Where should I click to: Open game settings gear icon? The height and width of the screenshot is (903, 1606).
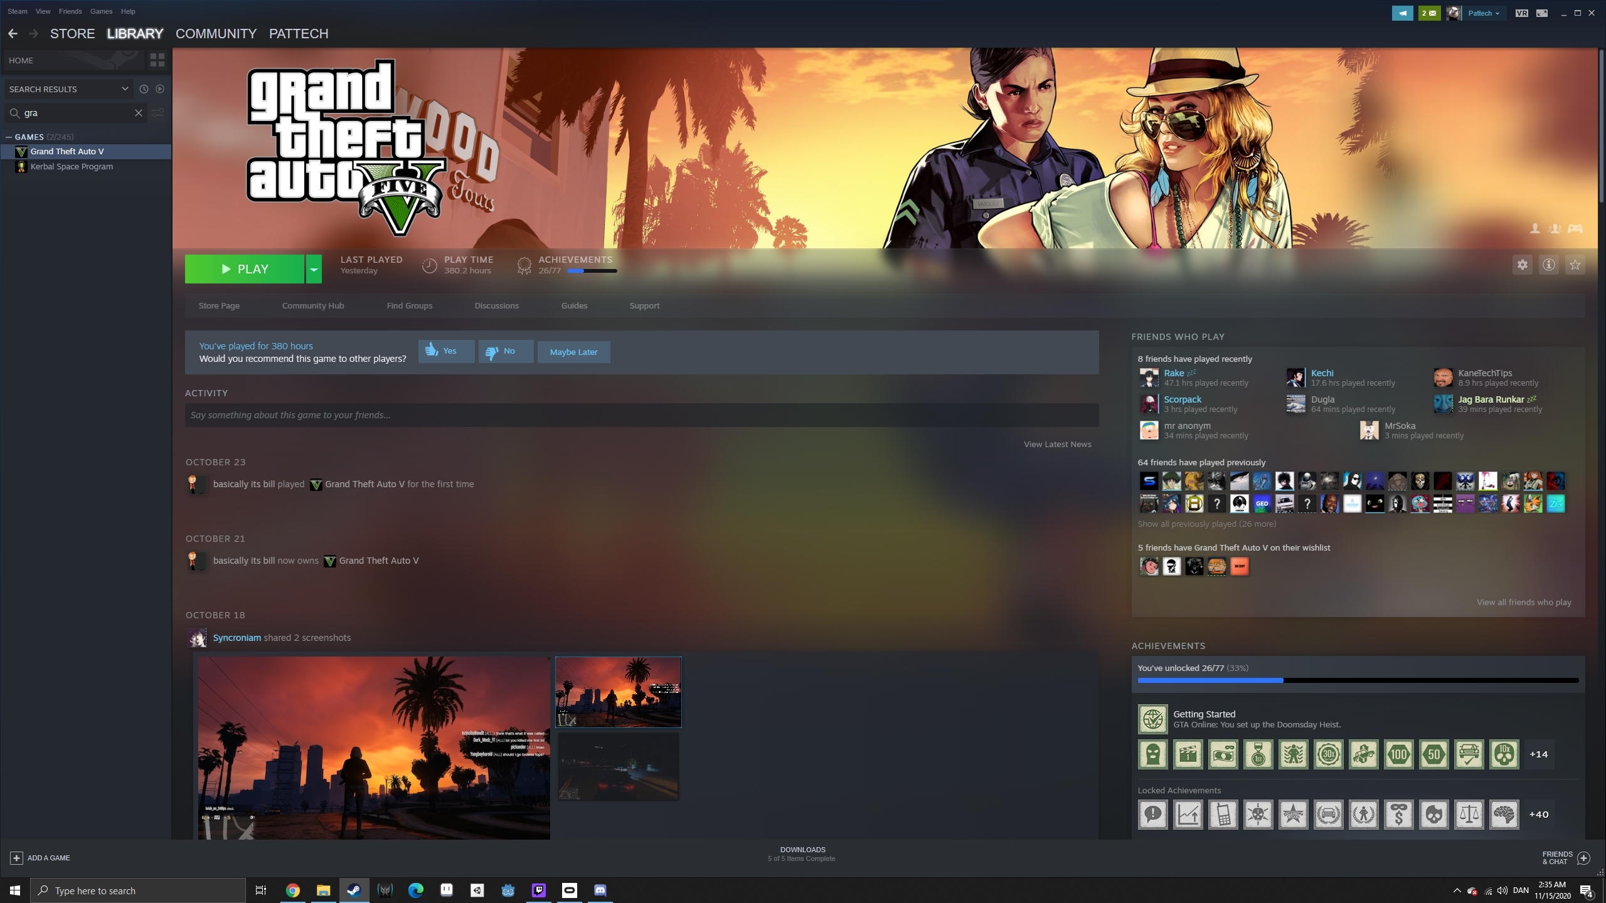point(1523,265)
